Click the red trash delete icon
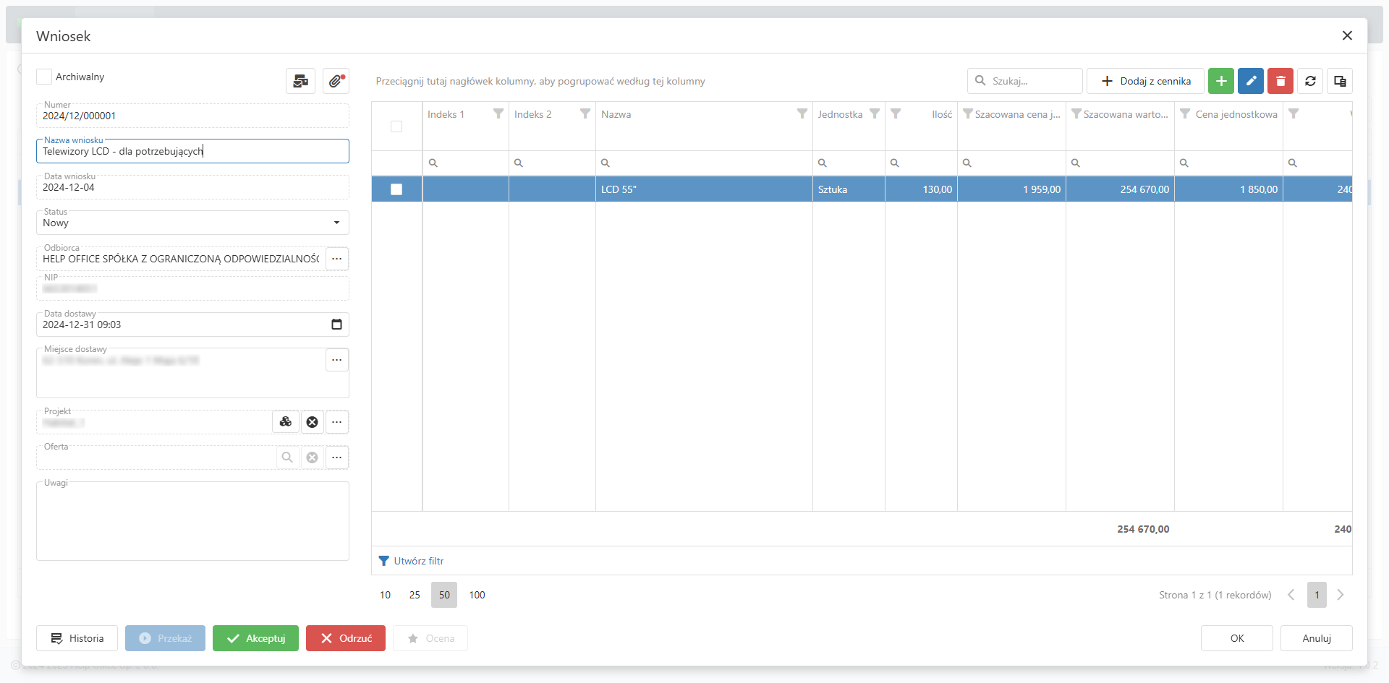Viewport: 1389px width, 683px height. pos(1280,81)
